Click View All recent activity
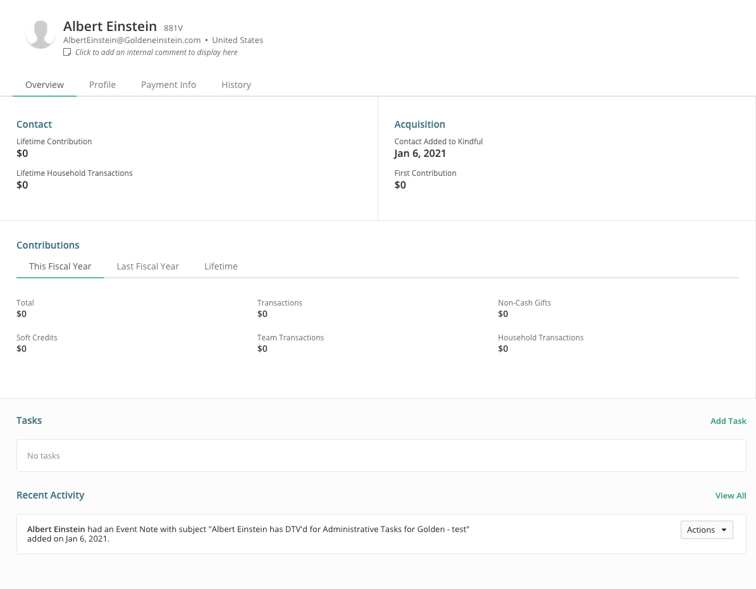756x589 pixels. coord(731,495)
